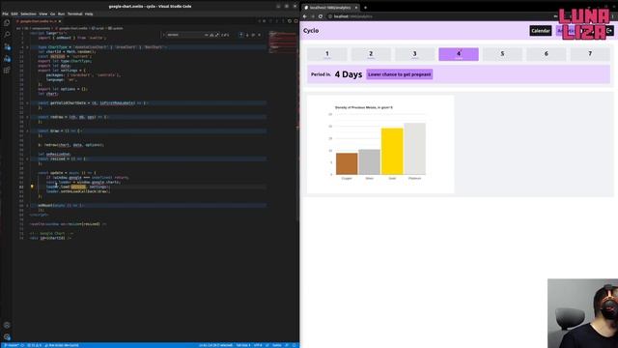The height and width of the screenshot is (348, 618).
Task: Click the cursor position indicator in status bar
Action: point(215,345)
